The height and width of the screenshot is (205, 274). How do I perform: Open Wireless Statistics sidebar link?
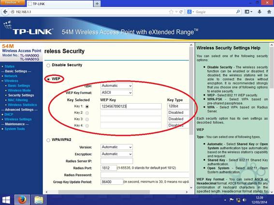[x=22, y=105]
